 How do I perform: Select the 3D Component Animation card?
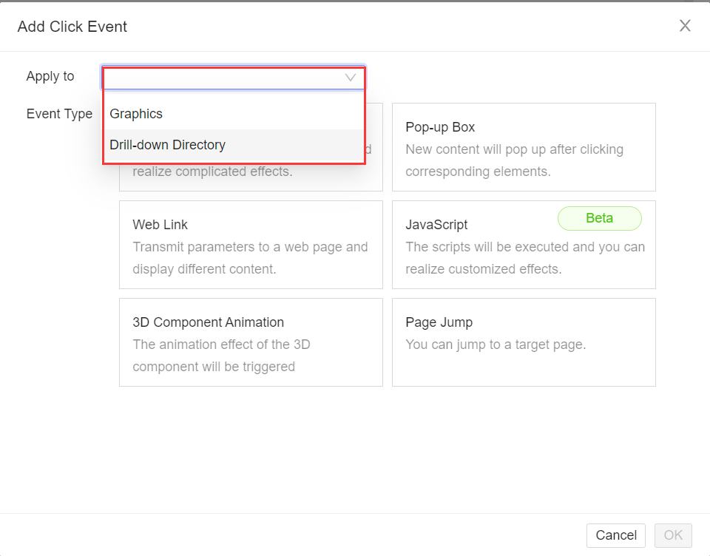[251, 342]
